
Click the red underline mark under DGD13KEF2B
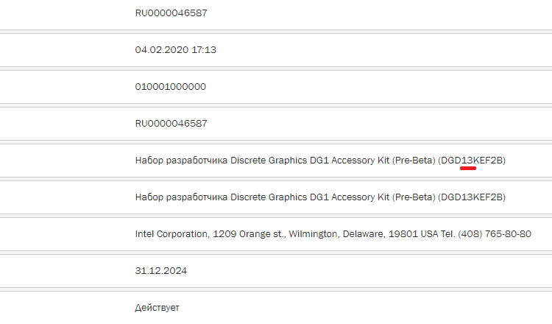click(468, 169)
